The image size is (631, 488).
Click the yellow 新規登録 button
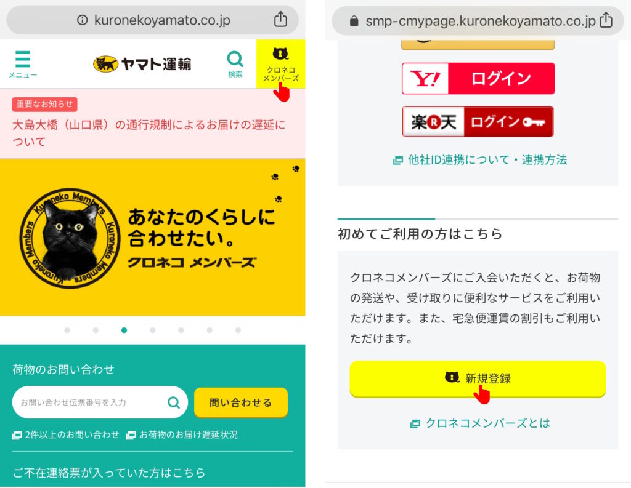coord(478,378)
